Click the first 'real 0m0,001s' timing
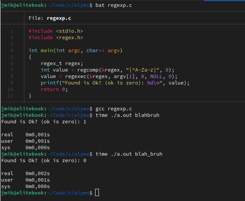Viewport: 245px width, 201px height. pyautogui.click(x=25, y=135)
